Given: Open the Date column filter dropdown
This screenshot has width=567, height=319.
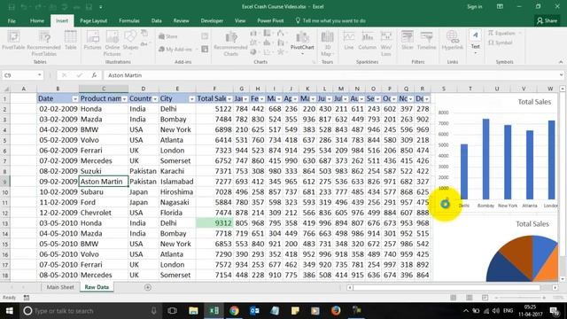Looking at the screenshot, I should coord(74,98).
